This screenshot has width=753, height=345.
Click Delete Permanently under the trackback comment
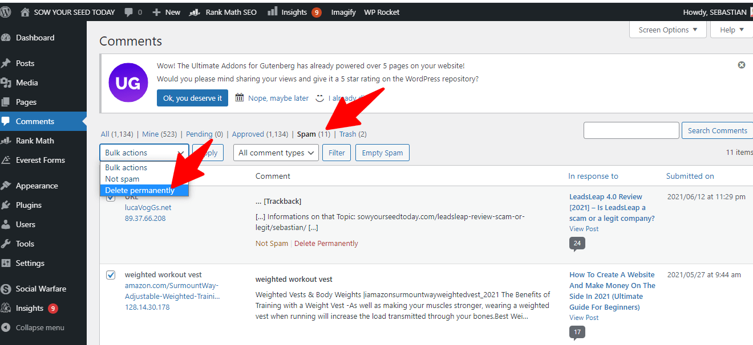pos(326,243)
